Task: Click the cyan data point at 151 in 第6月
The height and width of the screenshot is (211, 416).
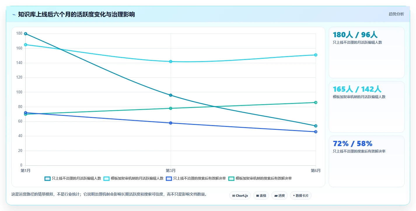Action: click(316, 55)
